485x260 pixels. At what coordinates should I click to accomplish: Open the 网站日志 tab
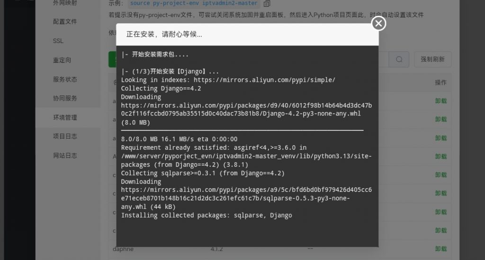tap(65, 156)
